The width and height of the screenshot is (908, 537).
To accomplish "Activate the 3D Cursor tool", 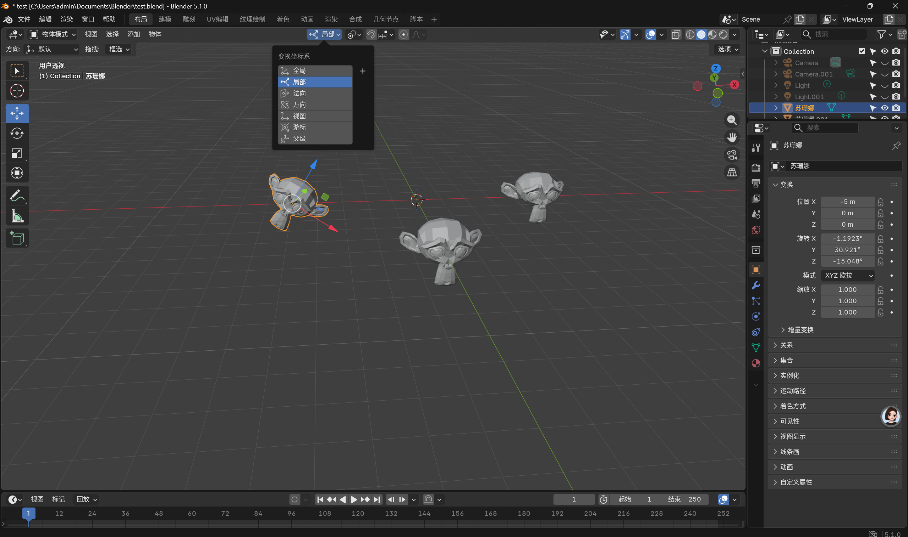I will pyautogui.click(x=17, y=90).
